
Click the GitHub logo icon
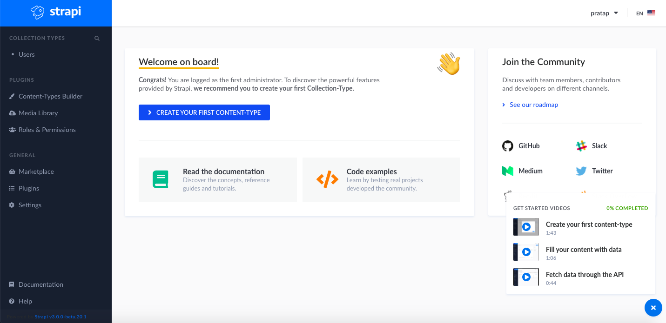tap(507, 146)
